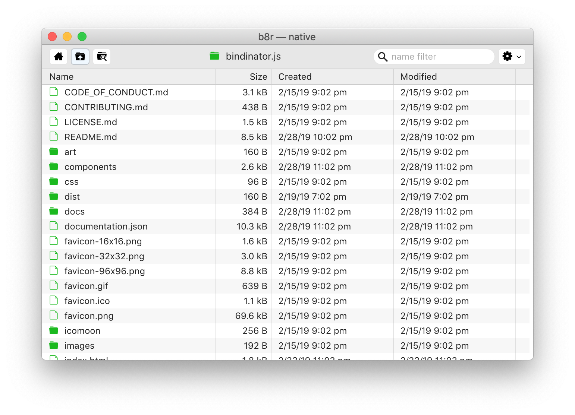Select favicon.gif file icon

coord(54,285)
